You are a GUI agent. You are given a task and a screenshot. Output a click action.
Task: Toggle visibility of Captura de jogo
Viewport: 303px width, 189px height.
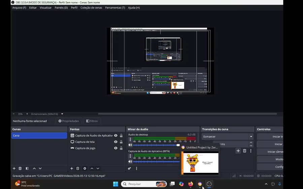116,148
